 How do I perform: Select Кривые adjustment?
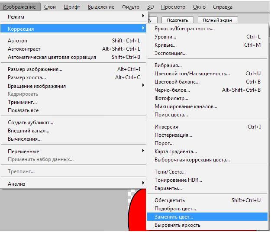click(x=207, y=45)
